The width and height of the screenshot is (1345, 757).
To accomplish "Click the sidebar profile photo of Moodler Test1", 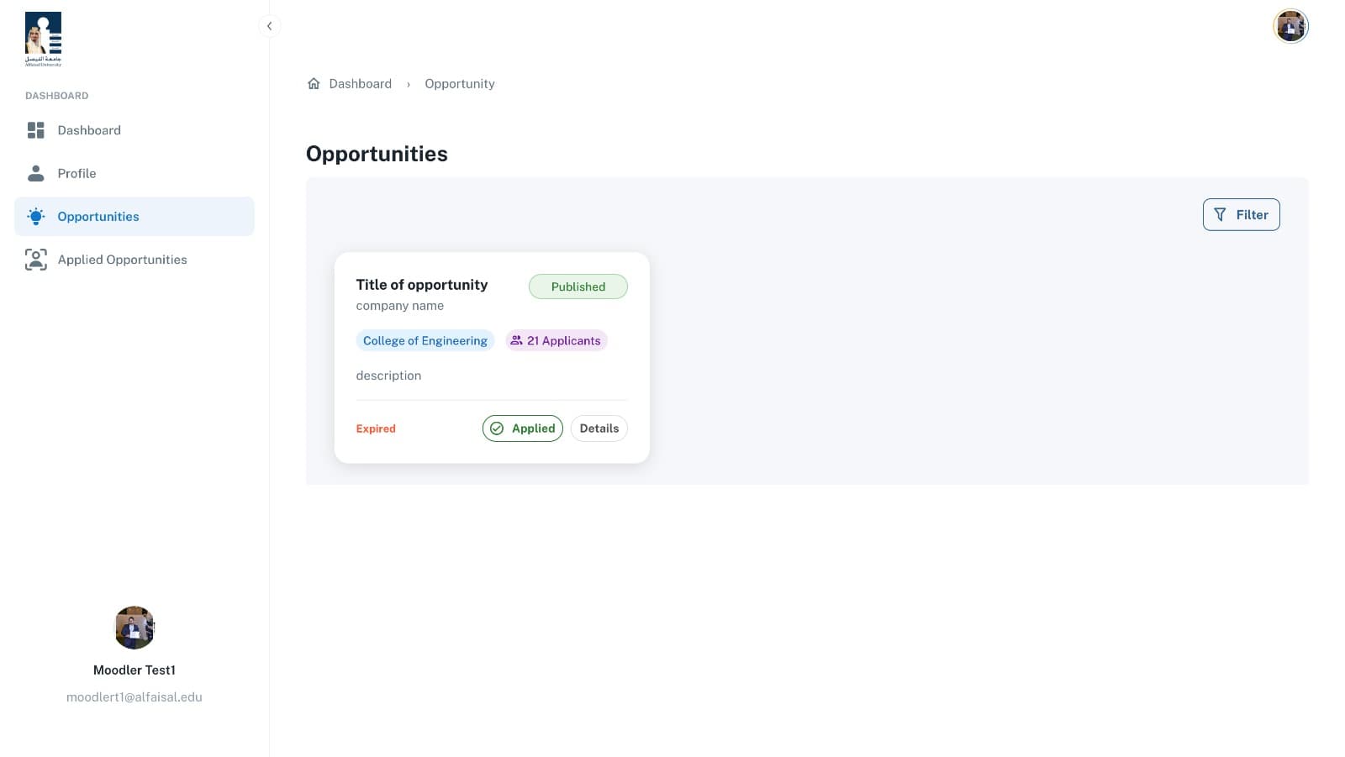I will 134,628.
